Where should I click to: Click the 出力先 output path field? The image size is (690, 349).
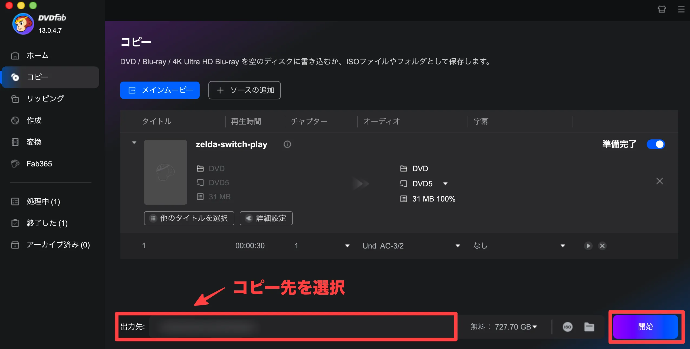298,327
